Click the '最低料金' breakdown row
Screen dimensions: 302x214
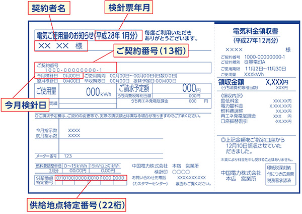click(256, 101)
